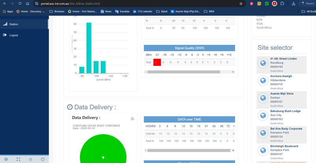Click the Paused profile button
Viewport: 316px width, 163px height.
coord(307,4)
